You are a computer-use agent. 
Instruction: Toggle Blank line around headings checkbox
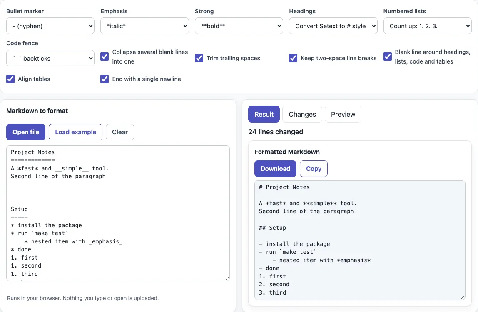click(388, 57)
